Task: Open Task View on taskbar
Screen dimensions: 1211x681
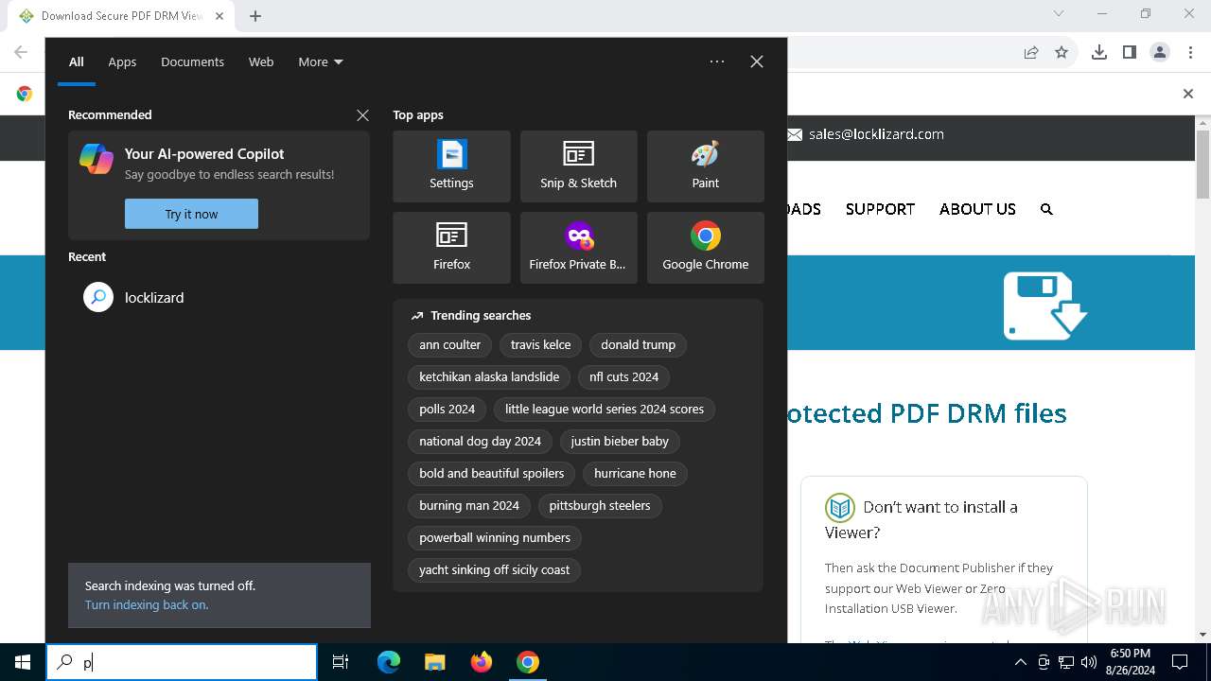Action: [x=341, y=662]
